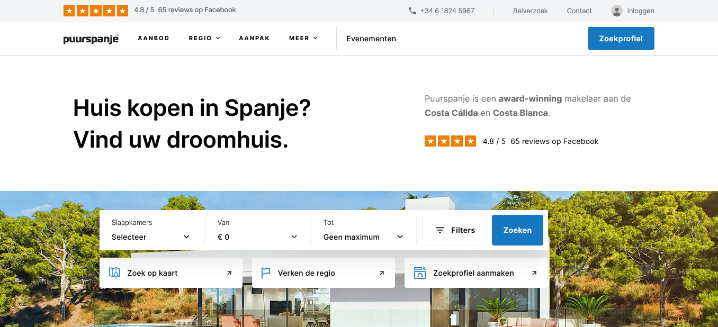Open the Regio navigation item
Image resolution: width=718 pixels, height=327 pixels.
(x=200, y=38)
